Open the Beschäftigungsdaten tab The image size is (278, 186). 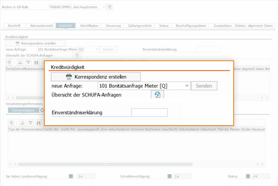pos(191,26)
